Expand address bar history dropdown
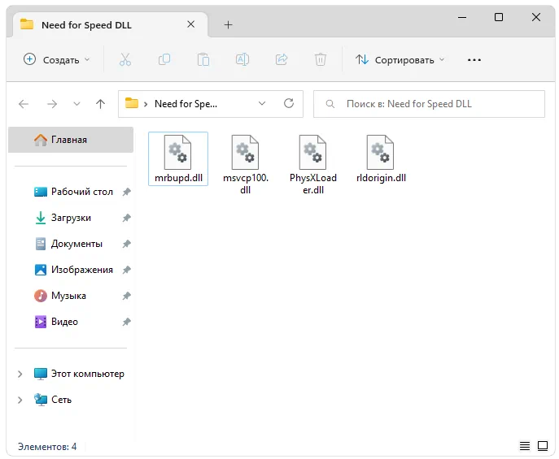This screenshot has width=559, height=459. (x=262, y=103)
